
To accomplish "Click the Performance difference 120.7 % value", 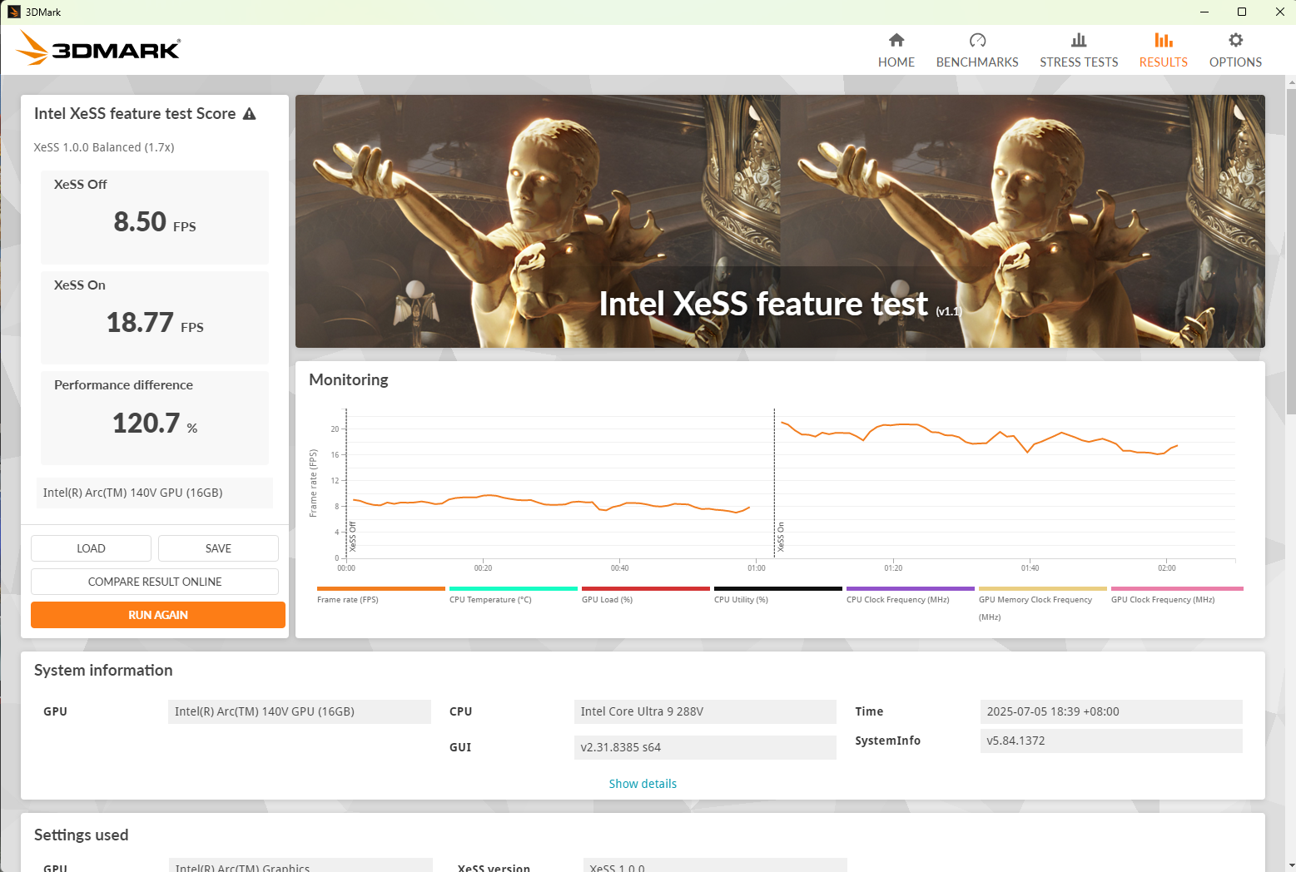I will tap(155, 424).
